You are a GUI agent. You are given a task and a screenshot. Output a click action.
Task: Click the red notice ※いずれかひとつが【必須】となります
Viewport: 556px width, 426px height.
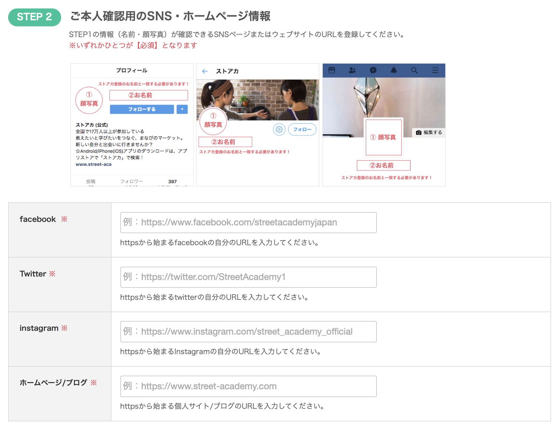coord(133,46)
